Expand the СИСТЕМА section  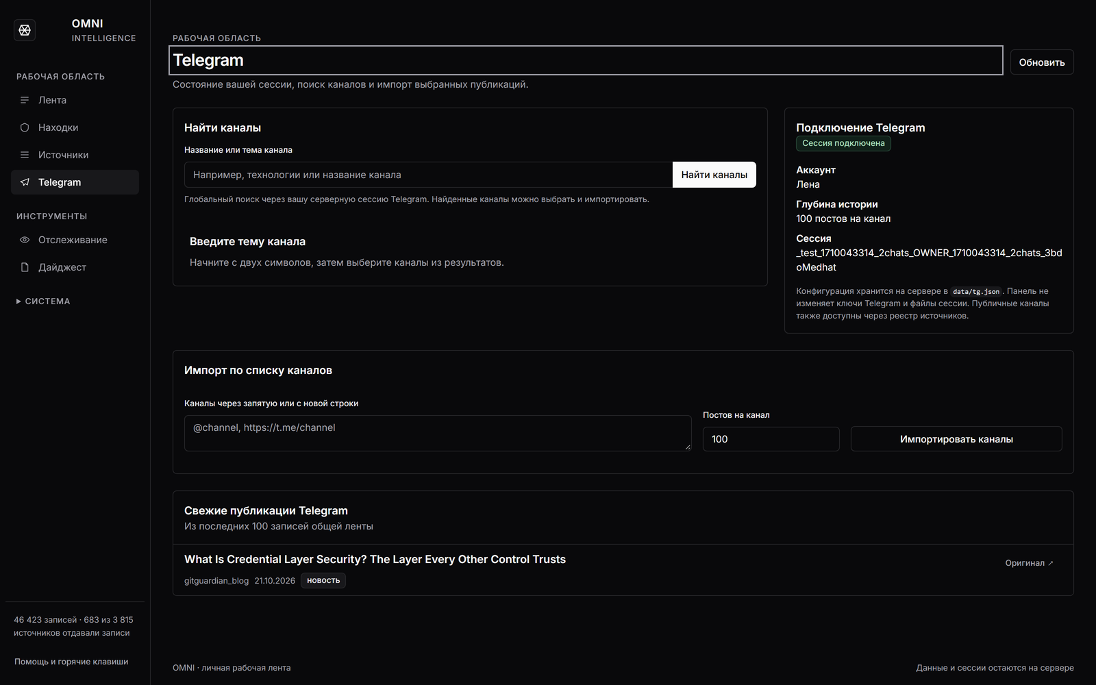coord(43,301)
